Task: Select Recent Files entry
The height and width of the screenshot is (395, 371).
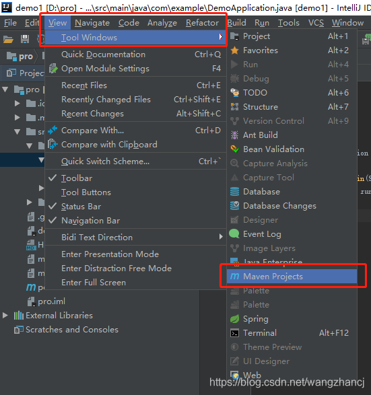Action: [135, 85]
